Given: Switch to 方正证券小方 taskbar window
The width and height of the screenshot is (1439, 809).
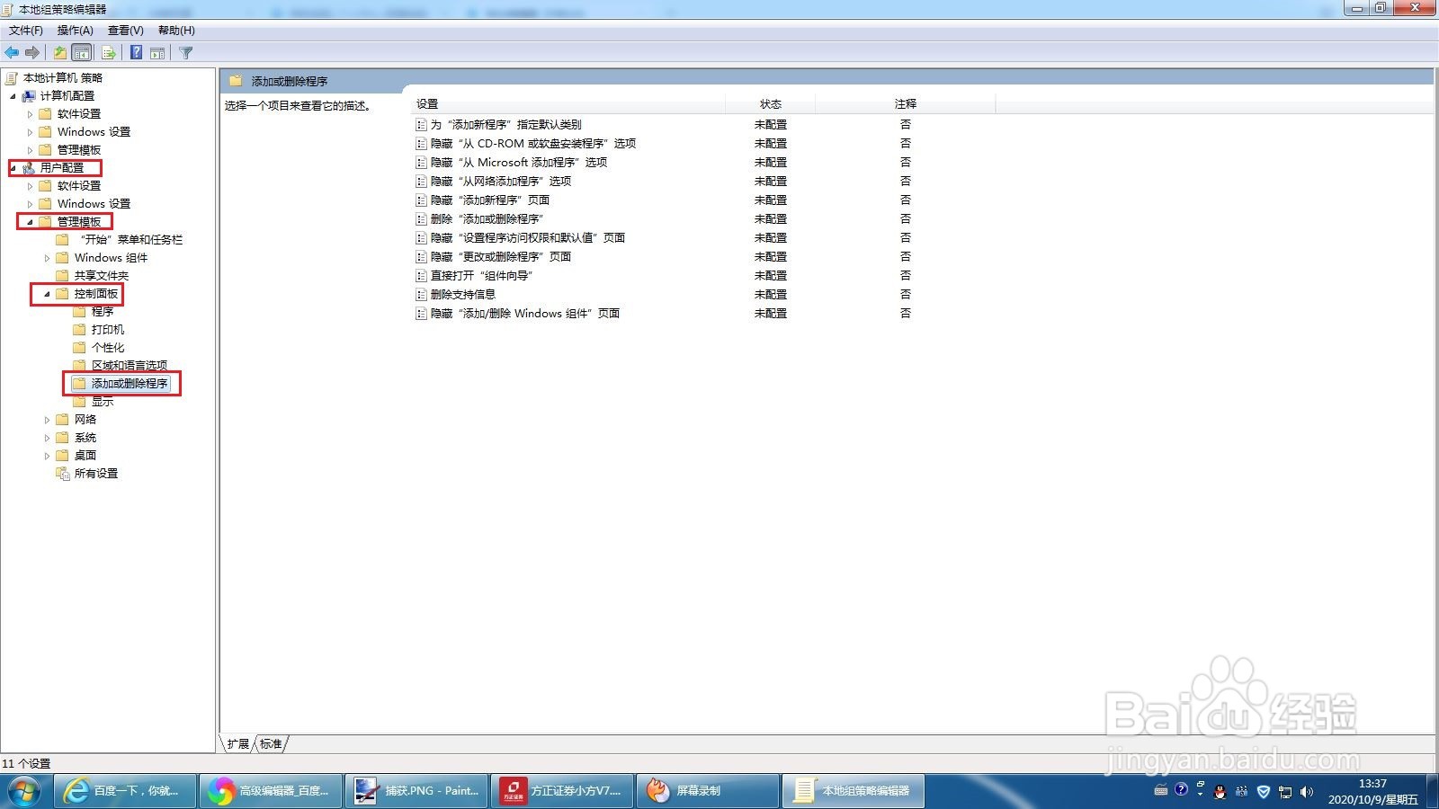Looking at the screenshot, I should [563, 791].
